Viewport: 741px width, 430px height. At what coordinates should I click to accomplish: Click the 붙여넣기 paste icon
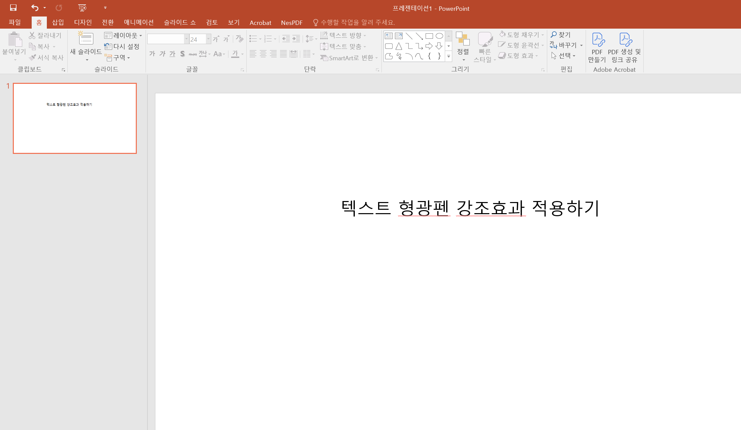(15, 39)
